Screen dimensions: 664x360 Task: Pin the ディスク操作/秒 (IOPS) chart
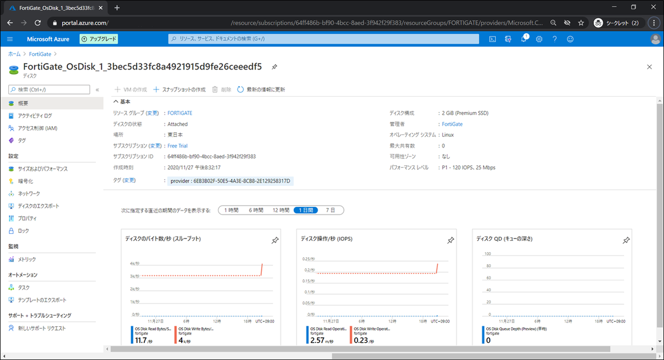coord(450,240)
